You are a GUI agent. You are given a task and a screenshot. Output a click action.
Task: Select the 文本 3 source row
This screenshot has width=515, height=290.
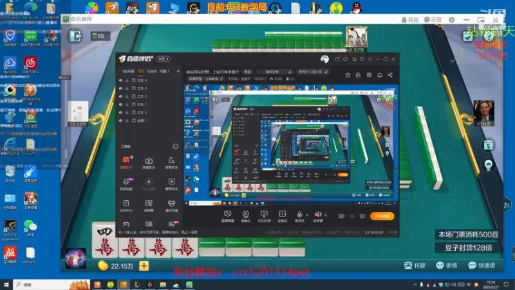tap(149, 88)
